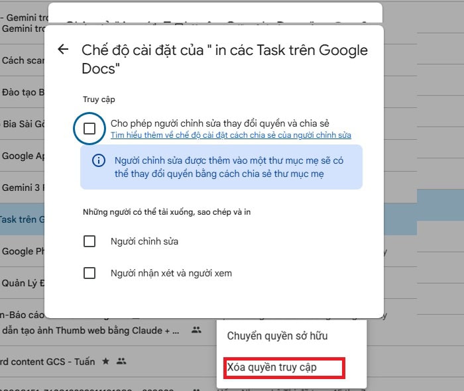The width and height of the screenshot is (464, 391).
Task: Open 'Google Ph' file row in list
Action: (23, 251)
